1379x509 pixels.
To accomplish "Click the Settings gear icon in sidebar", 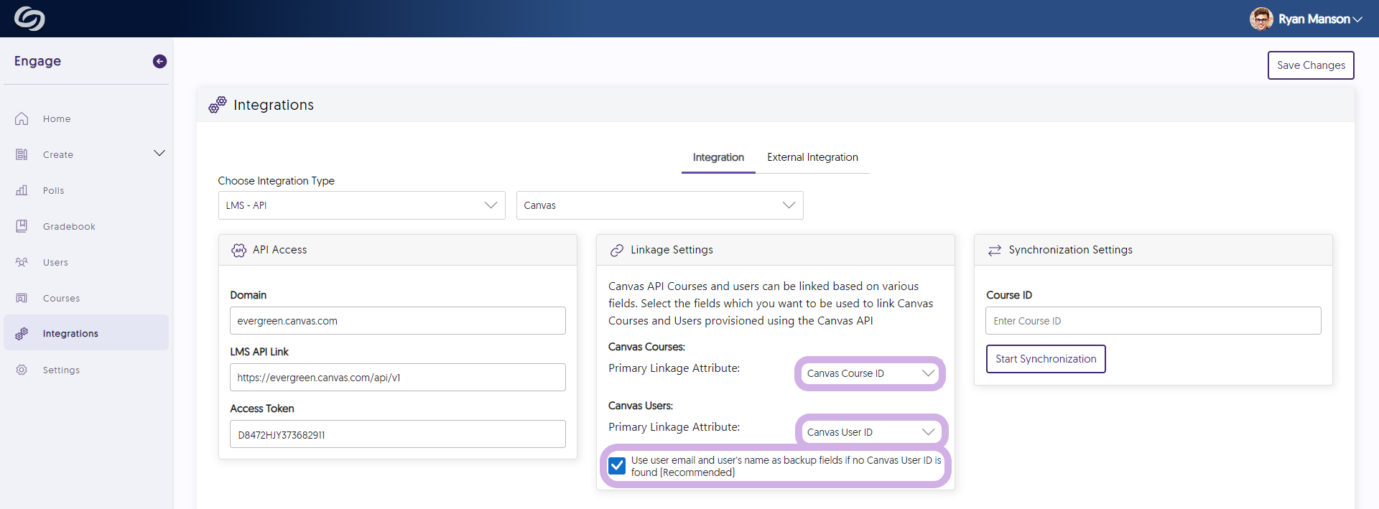I will (x=22, y=370).
